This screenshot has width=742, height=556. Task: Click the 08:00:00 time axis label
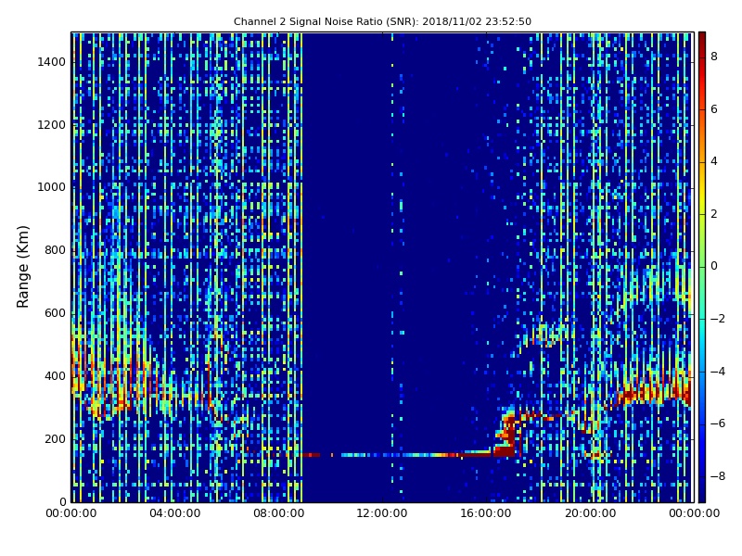click(279, 513)
